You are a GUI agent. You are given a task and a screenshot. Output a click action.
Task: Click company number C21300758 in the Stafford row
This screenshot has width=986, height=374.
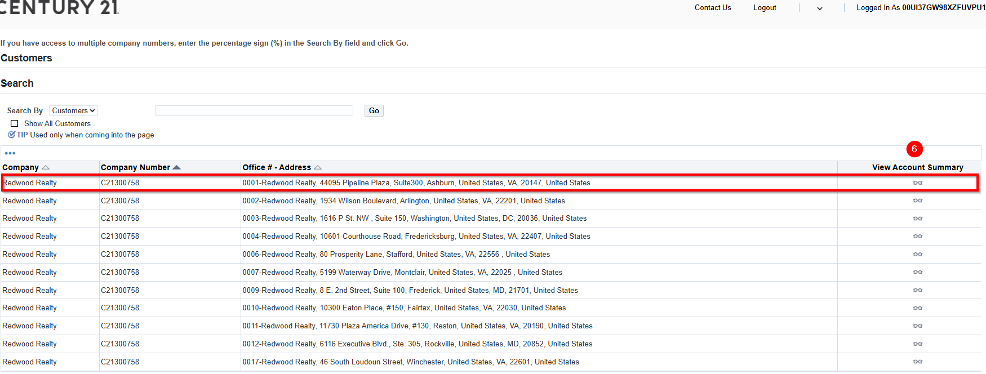pos(120,255)
